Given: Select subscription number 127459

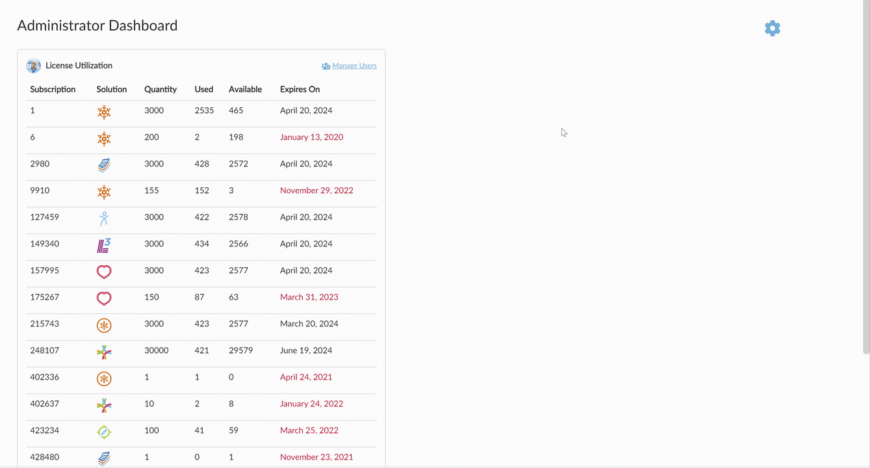Looking at the screenshot, I should 44,217.
